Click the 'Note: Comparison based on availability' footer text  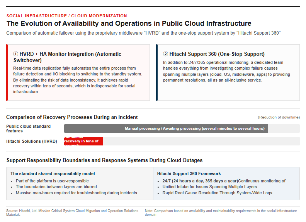click(221, 213)
